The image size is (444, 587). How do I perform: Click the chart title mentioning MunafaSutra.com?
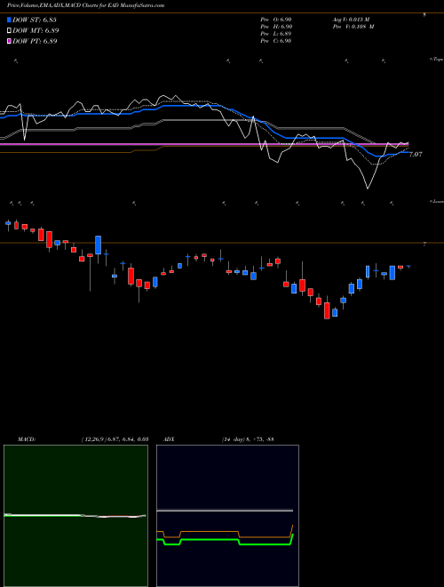[x=85, y=5]
